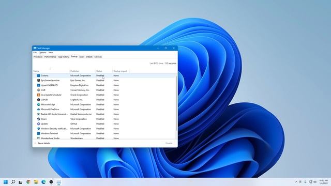Launch Google Chrome from the taskbar
This screenshot has width=331, height=186.
pos(28,182)
